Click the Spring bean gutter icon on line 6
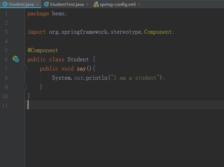Screen dimensions: 224x167 tap(16, 59)
